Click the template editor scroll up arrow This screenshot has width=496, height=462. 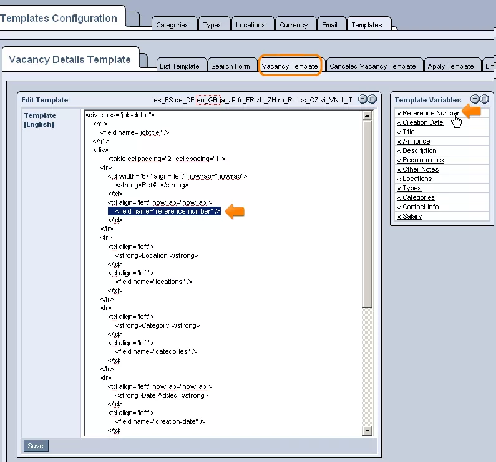coord(367,115)
